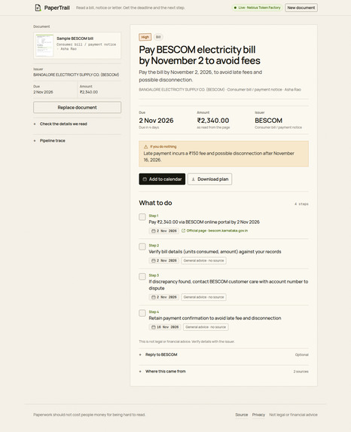
Task: Click the download arrow icon on Download plan
Action: [x=194, y=179]
